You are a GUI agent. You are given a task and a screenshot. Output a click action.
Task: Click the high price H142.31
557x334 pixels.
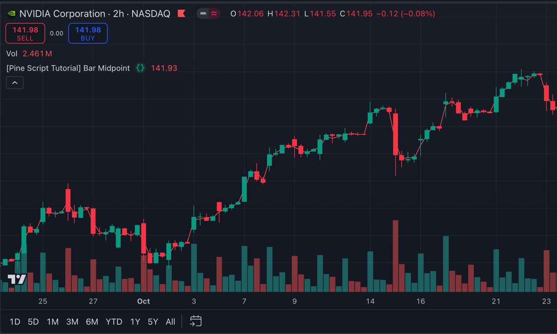pyautogui.click(x=284, y=14)
